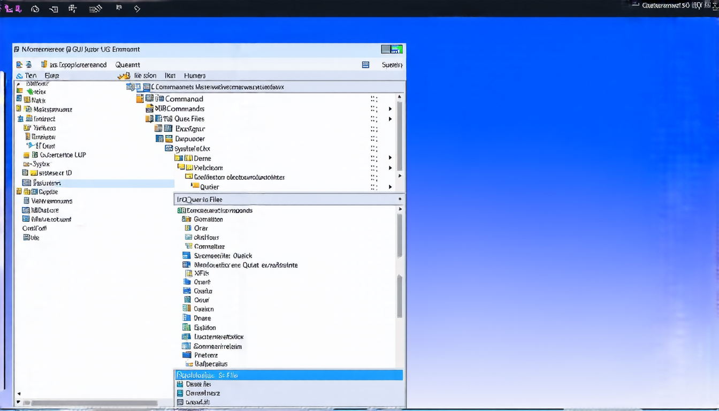Screen dimensions: 719x411
Task: Click the horizontal scrollbar under the left tree
Action: (x=90, y=403)
